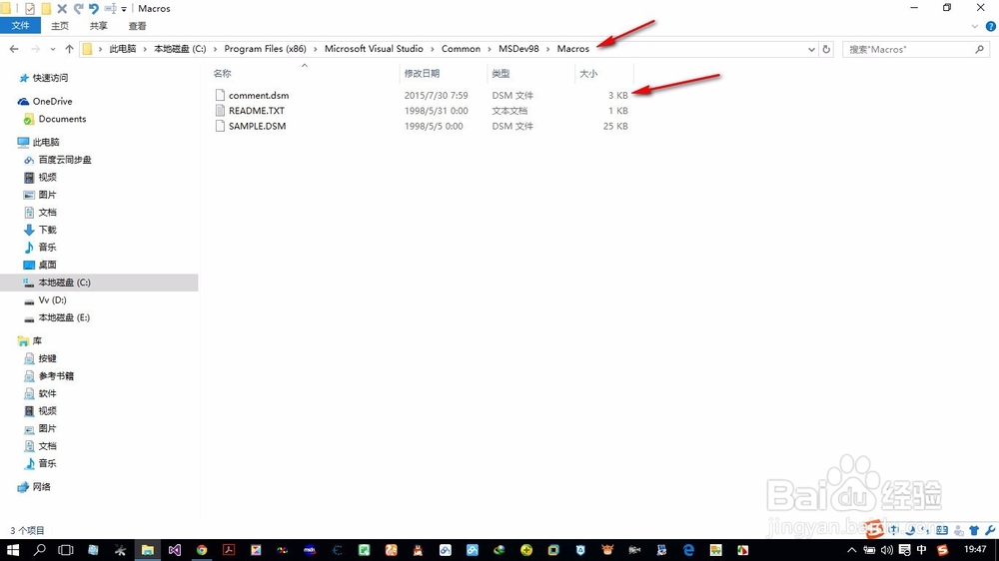Click the volume speaker tray icon
This screenshot has width=999, height=561.
[x=887, y=550]
